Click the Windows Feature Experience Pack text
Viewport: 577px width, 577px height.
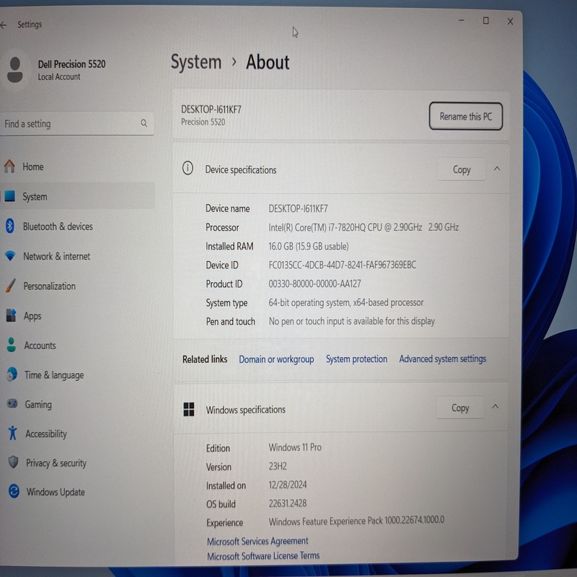[356, 521]
